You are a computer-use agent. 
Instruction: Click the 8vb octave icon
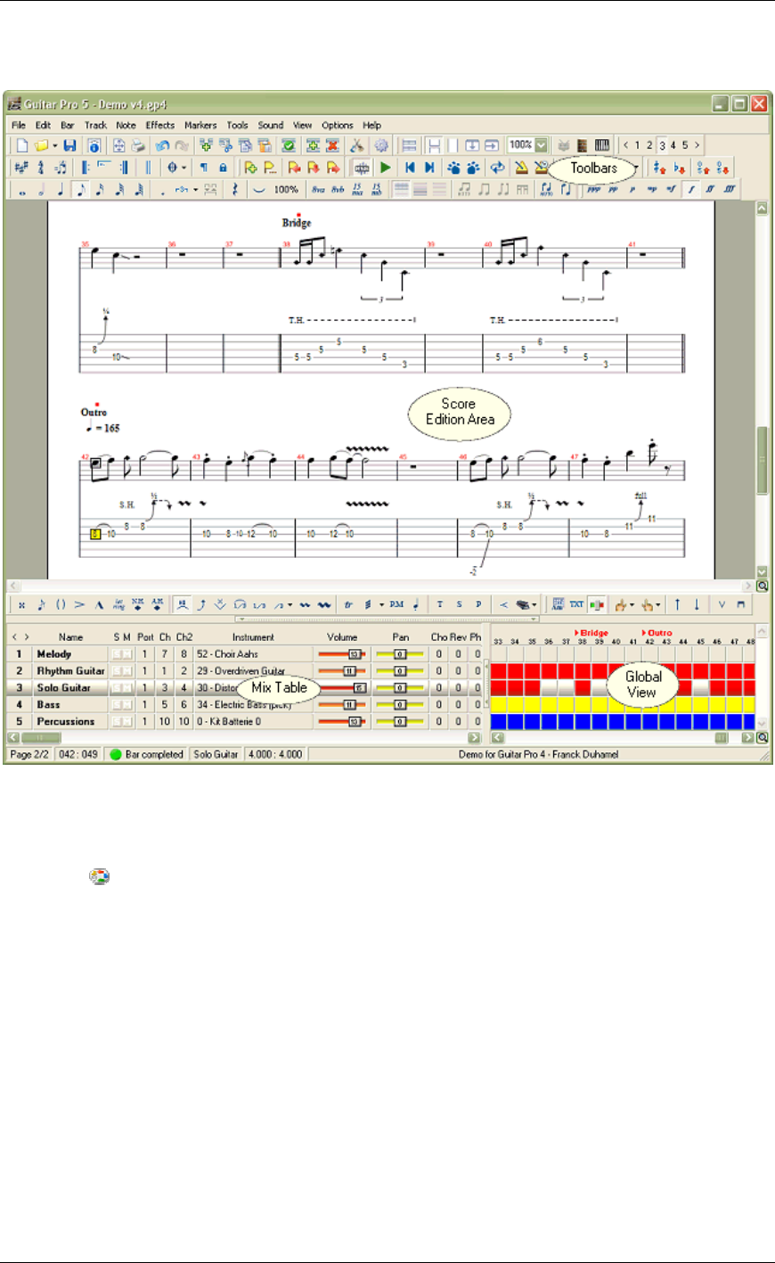(338, 189)
